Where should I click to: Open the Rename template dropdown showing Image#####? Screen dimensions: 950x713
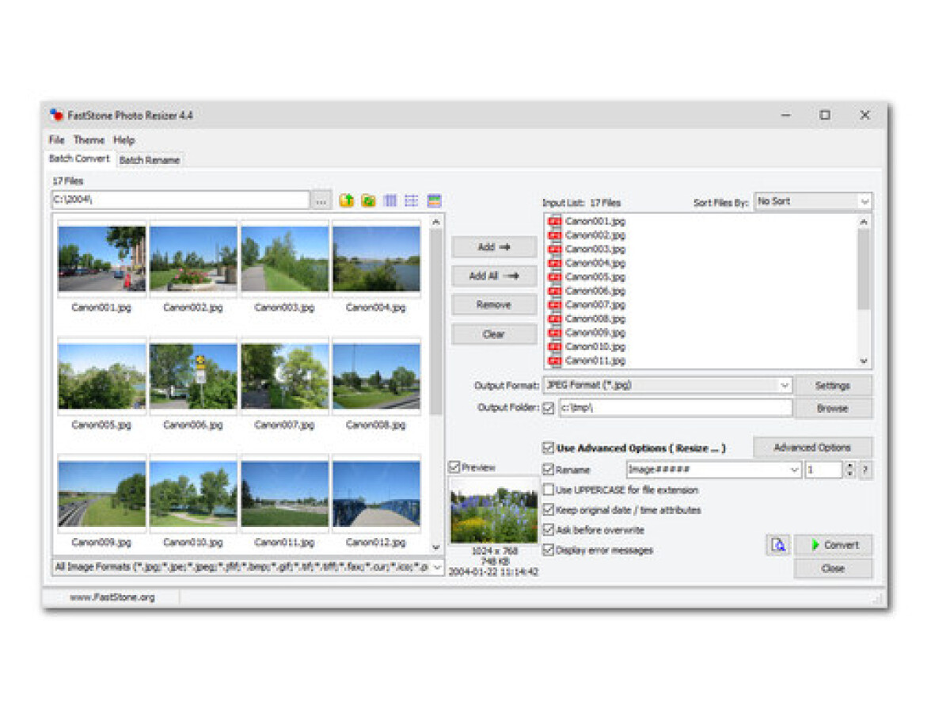pyautogui.click(x=714, y=470)
